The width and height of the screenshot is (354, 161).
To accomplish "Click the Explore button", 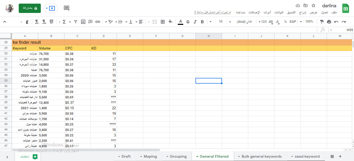I will (28, 157).
